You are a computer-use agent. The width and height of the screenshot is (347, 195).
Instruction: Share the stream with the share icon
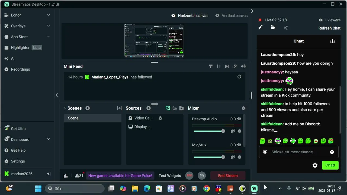(x=286, y=28)
